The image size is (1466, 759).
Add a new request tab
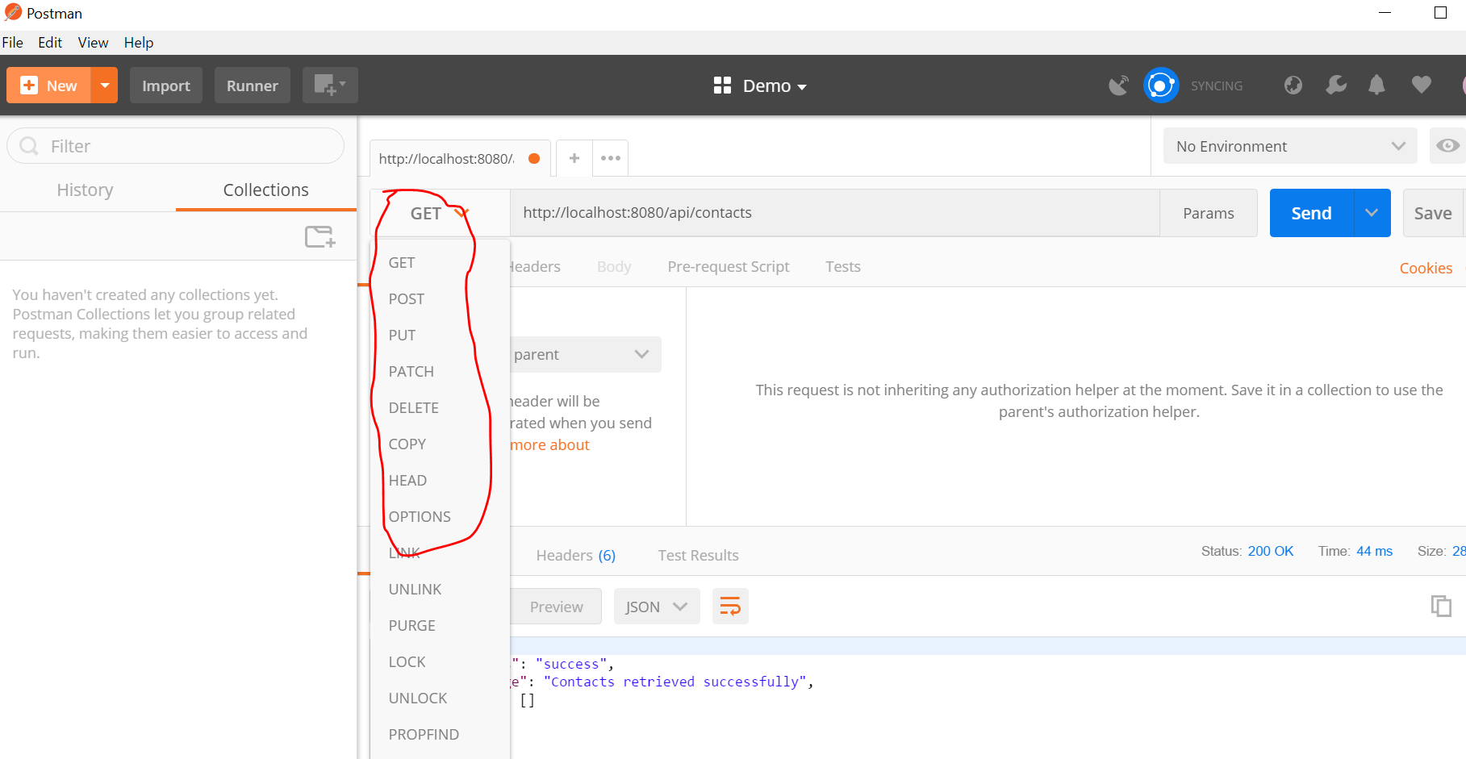coord(574,158)
